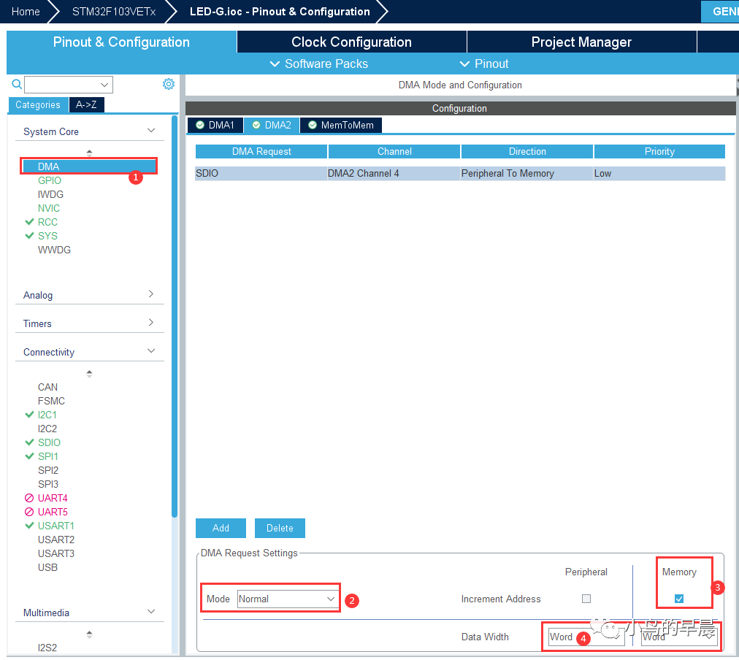This screenshot has width=739, height=660.
Task: Select I2S2 in Multimedia list
Action: coord(47,648)
